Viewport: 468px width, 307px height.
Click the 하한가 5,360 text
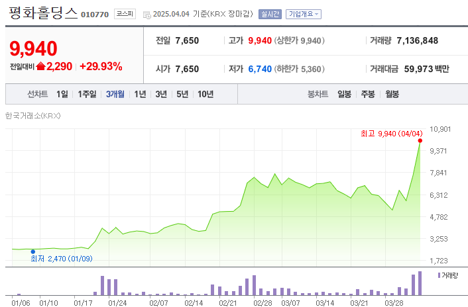tap(300, 69)
